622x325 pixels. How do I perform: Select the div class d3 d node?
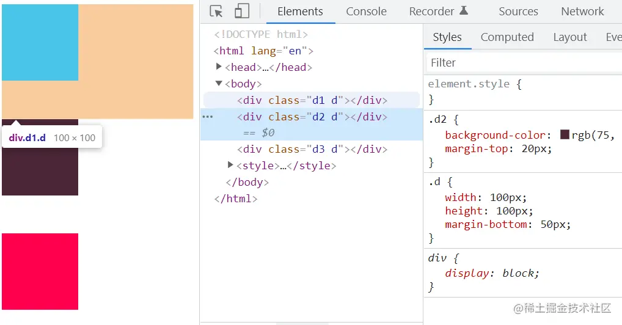pos(312,149)
